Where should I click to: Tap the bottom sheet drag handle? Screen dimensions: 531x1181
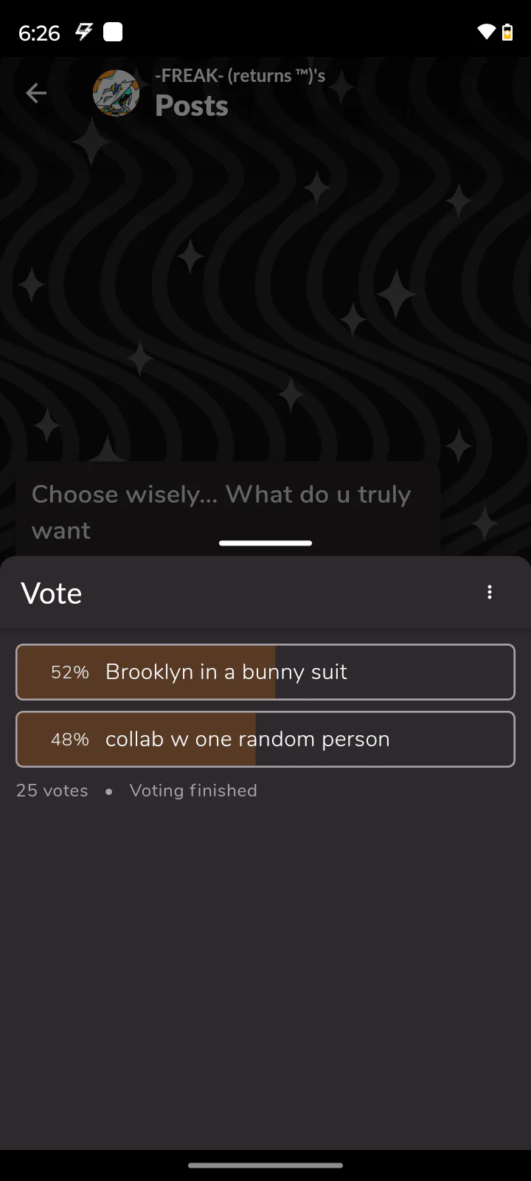click(265, 543)
